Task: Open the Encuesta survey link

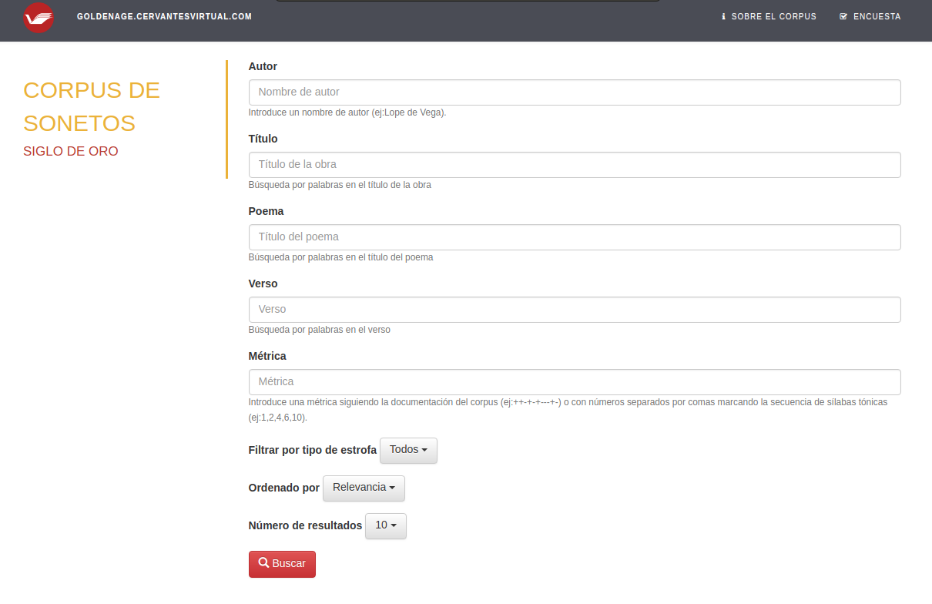Action: click(870, 16)
